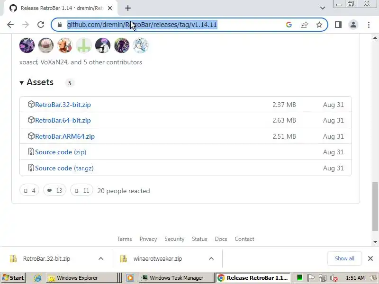Click zip file icon beside Source code (zip)
Viewport: 379px width, 284px height.
(31, 151)
